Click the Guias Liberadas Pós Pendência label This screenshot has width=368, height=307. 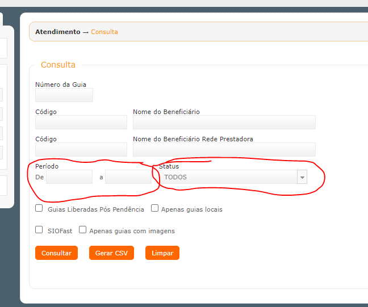pyautogui.click(x=96, y=209)
